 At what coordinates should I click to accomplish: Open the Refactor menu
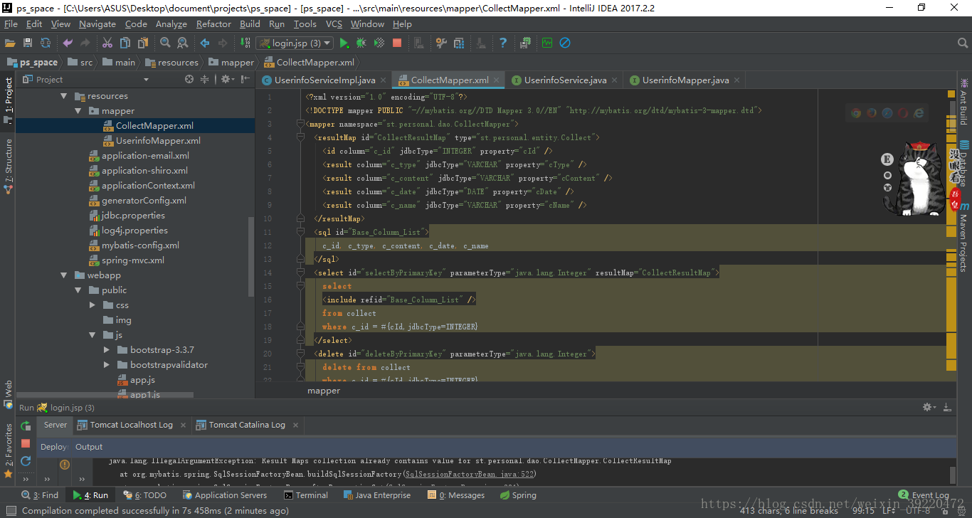click(x=213, y=24)
